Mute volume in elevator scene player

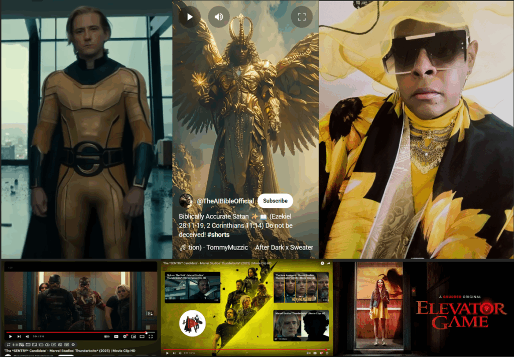click(27, 336)
